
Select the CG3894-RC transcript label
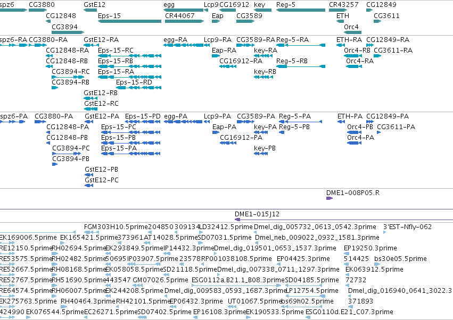[x=71, y=72]
